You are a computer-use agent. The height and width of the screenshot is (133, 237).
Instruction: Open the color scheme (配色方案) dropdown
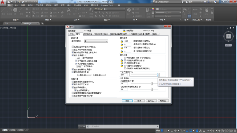point(96,41)
